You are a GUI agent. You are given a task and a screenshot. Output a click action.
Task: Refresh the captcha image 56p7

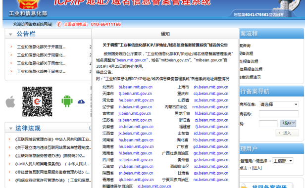288,123
